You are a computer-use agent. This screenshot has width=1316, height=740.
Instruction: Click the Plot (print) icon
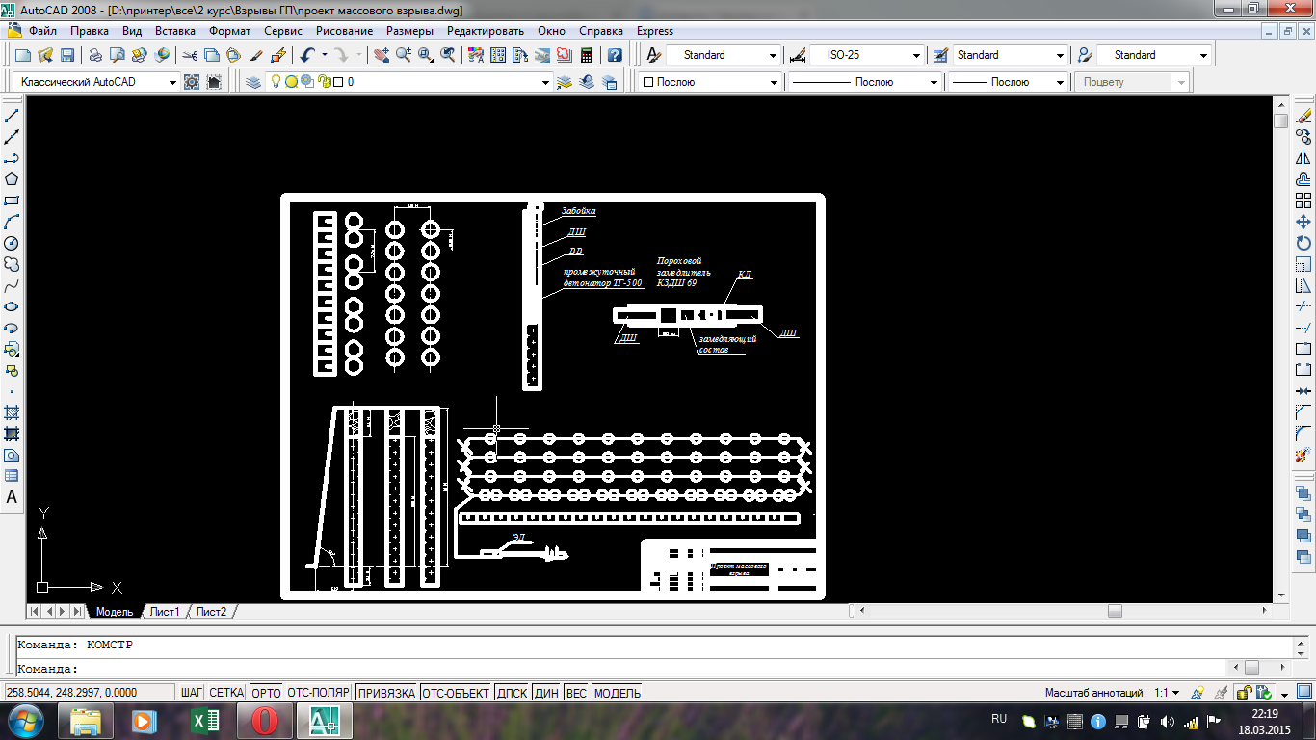click(x=95, y=55)
